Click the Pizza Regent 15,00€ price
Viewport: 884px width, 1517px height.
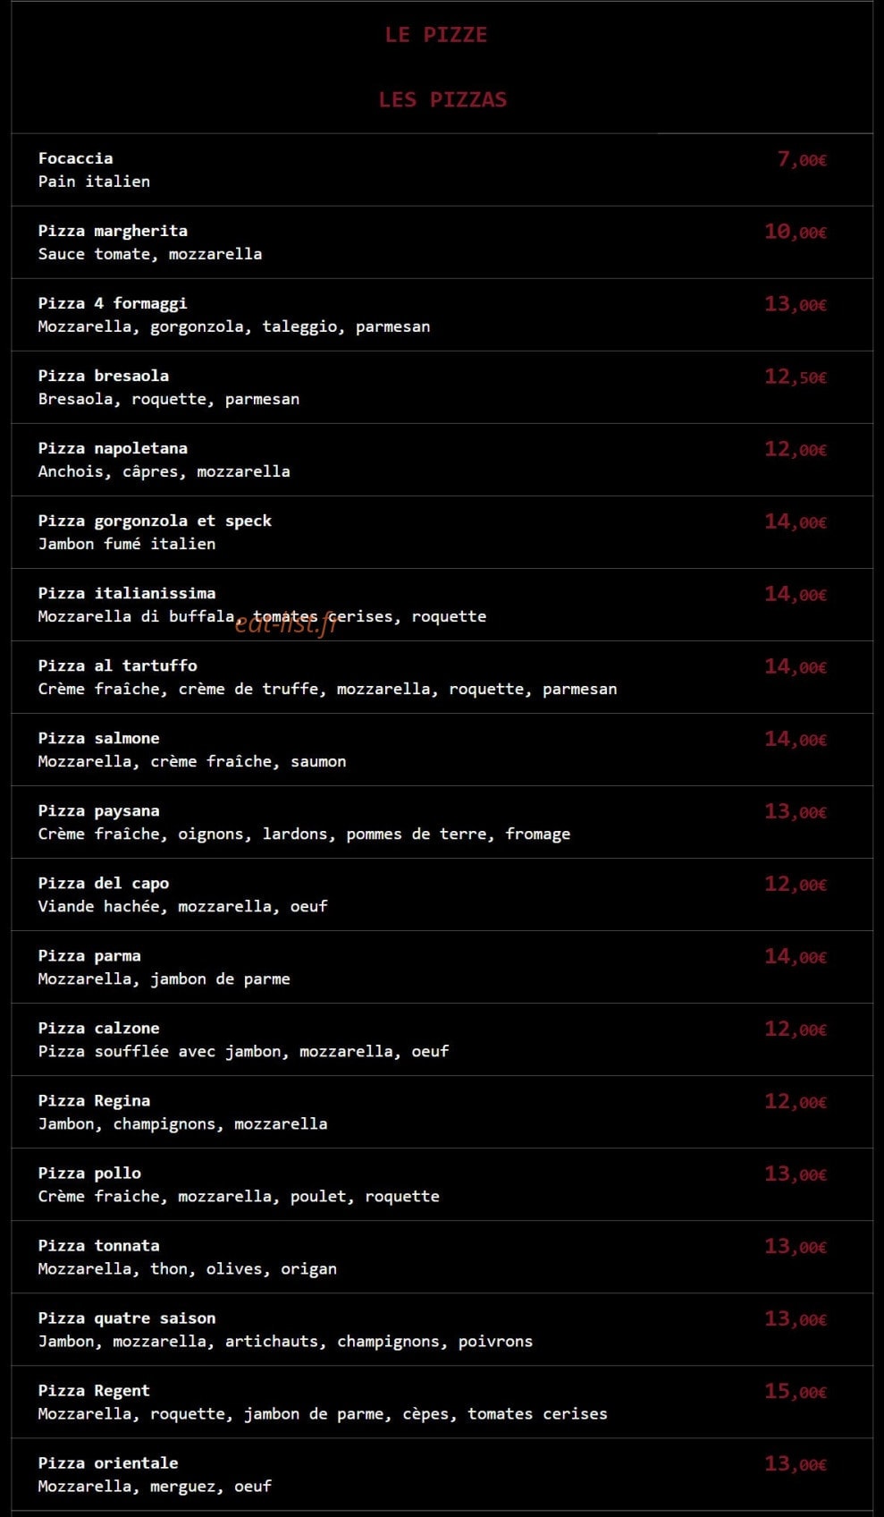[x=796, y=1391]
